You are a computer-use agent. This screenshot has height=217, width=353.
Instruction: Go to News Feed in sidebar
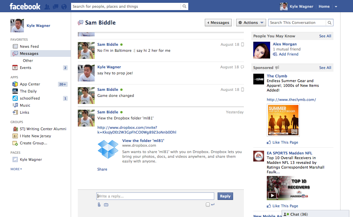coord(29,46)
